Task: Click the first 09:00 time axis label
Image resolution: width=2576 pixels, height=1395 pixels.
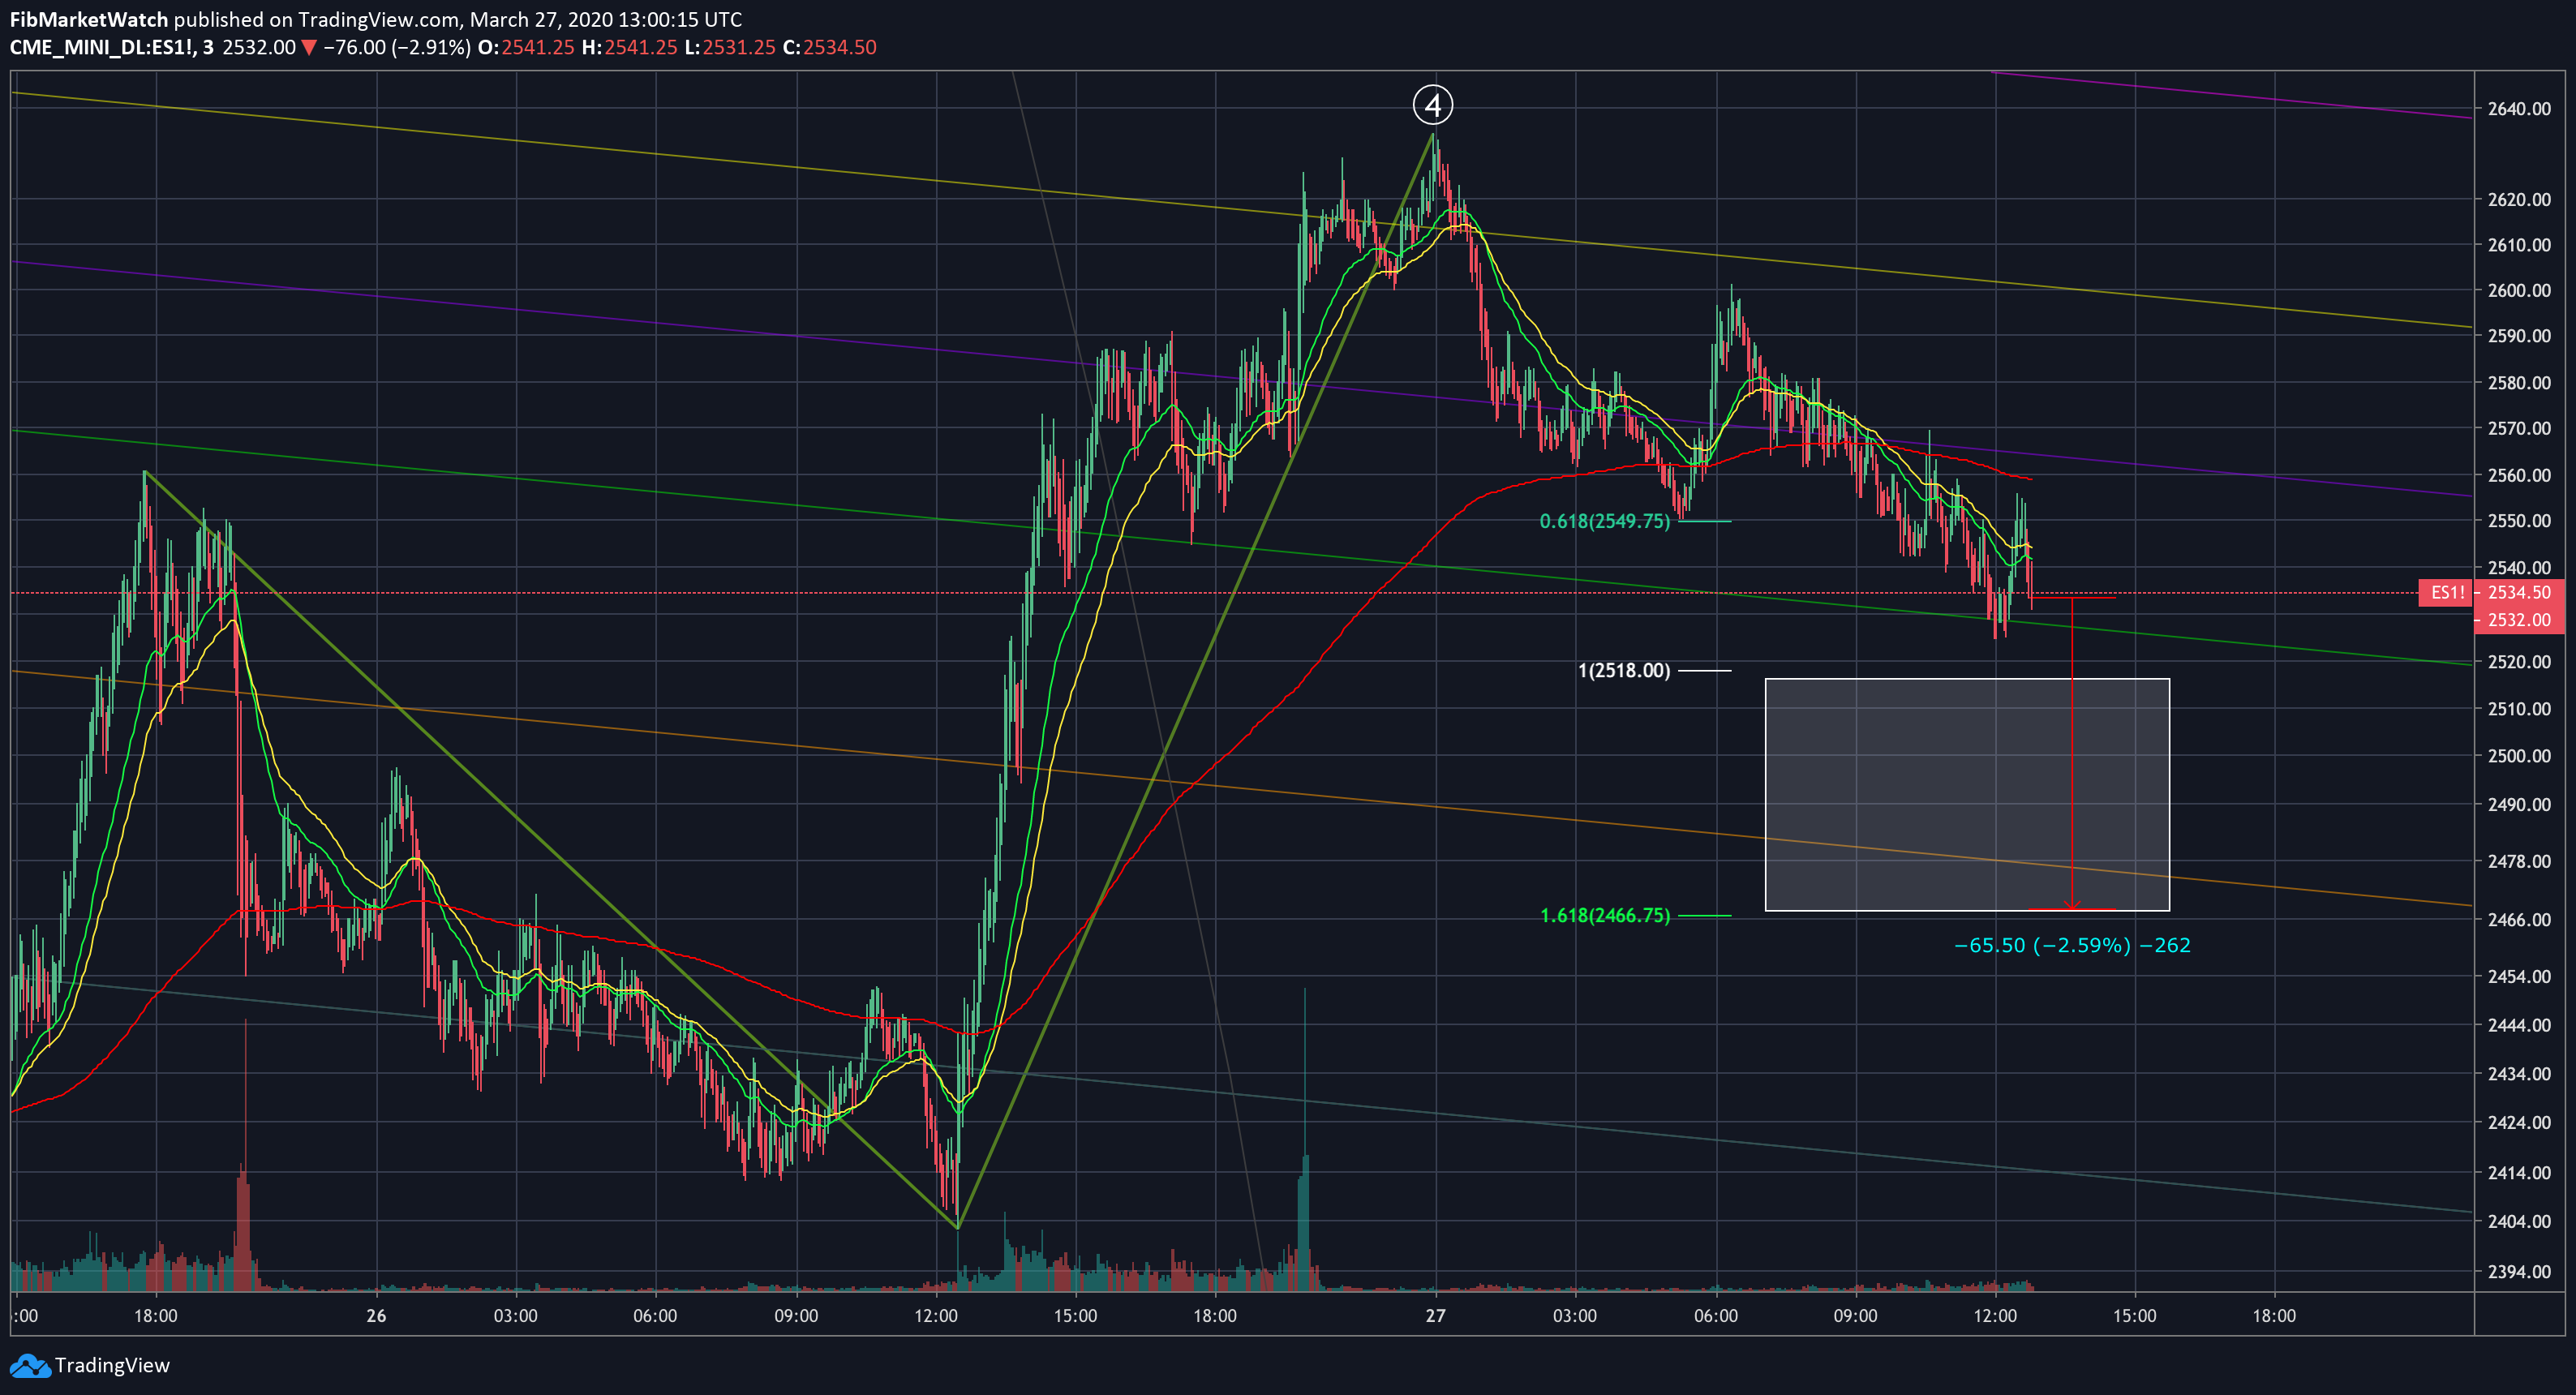Action: (796, 1316)
